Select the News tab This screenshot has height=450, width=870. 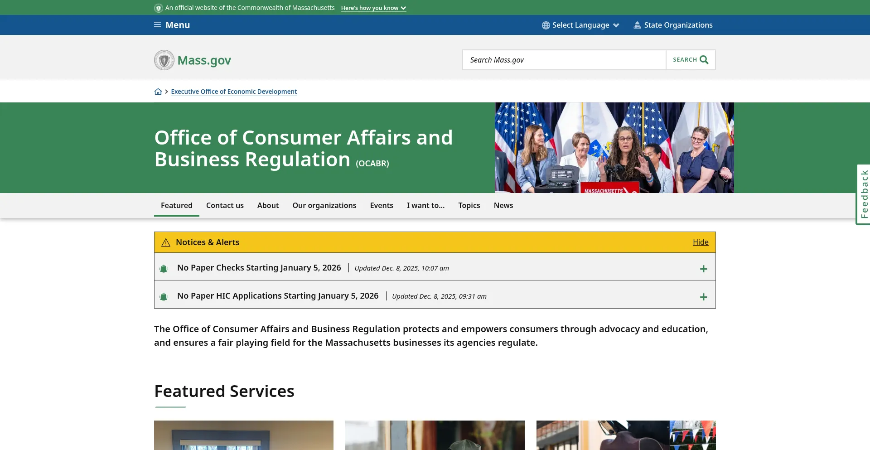point(503,205)
